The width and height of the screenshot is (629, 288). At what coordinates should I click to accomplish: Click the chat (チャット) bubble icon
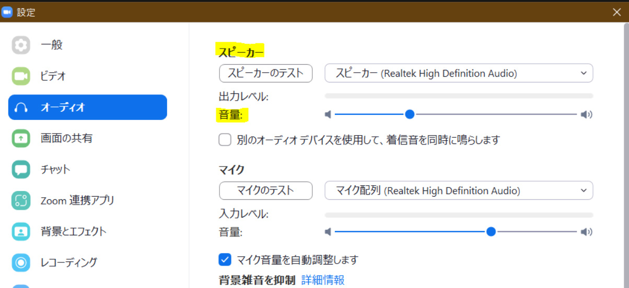[21, 169]
